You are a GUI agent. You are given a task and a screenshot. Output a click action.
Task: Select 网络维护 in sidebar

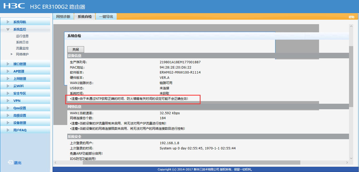tap(22, 54)
